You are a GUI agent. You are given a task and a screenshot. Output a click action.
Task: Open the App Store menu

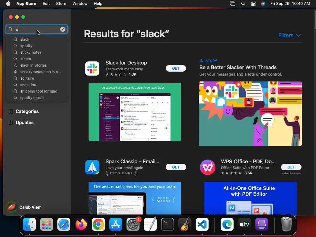tap(26, 4)
